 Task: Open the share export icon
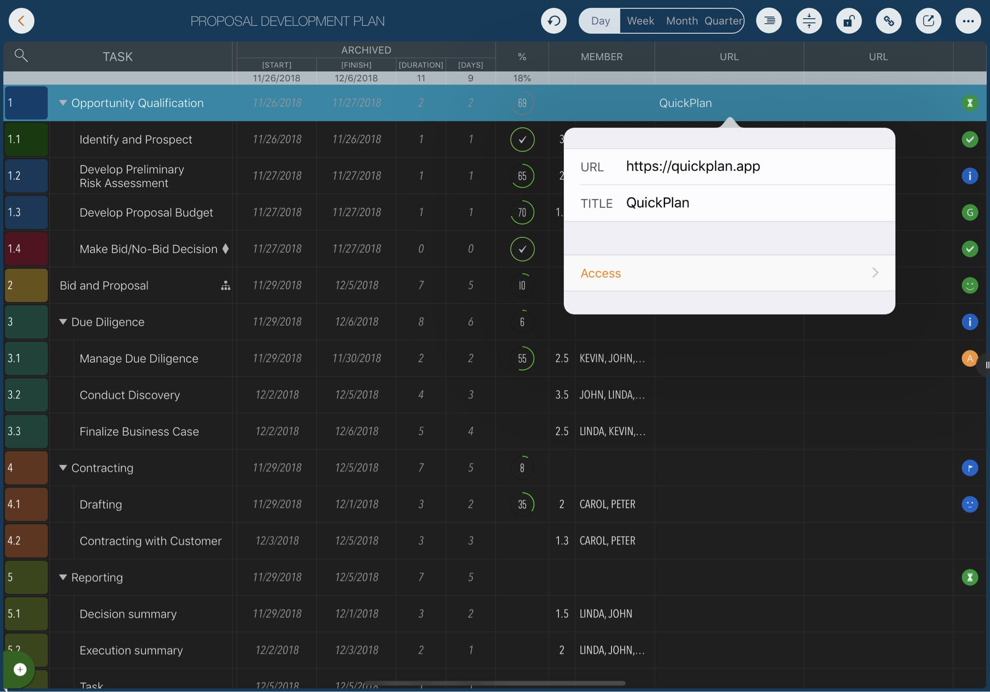pos(928,21)
